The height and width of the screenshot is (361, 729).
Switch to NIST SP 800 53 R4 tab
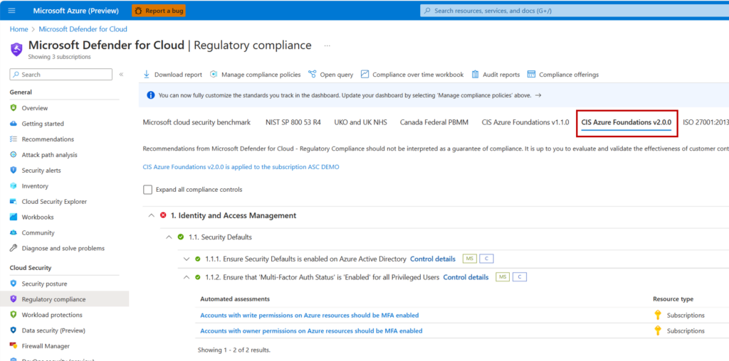tap(293, 122)
